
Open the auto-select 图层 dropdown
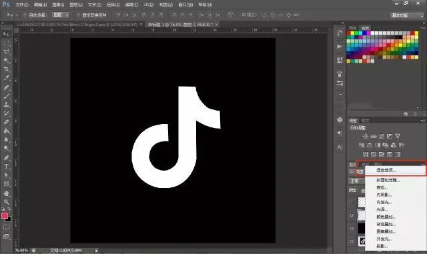point(61,15)
